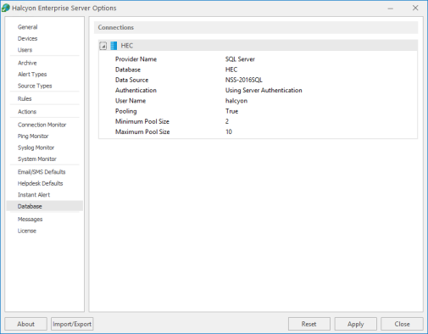Open the Devices options page
The height and width of the screenshot is (334, 428).
coord(27,38)
